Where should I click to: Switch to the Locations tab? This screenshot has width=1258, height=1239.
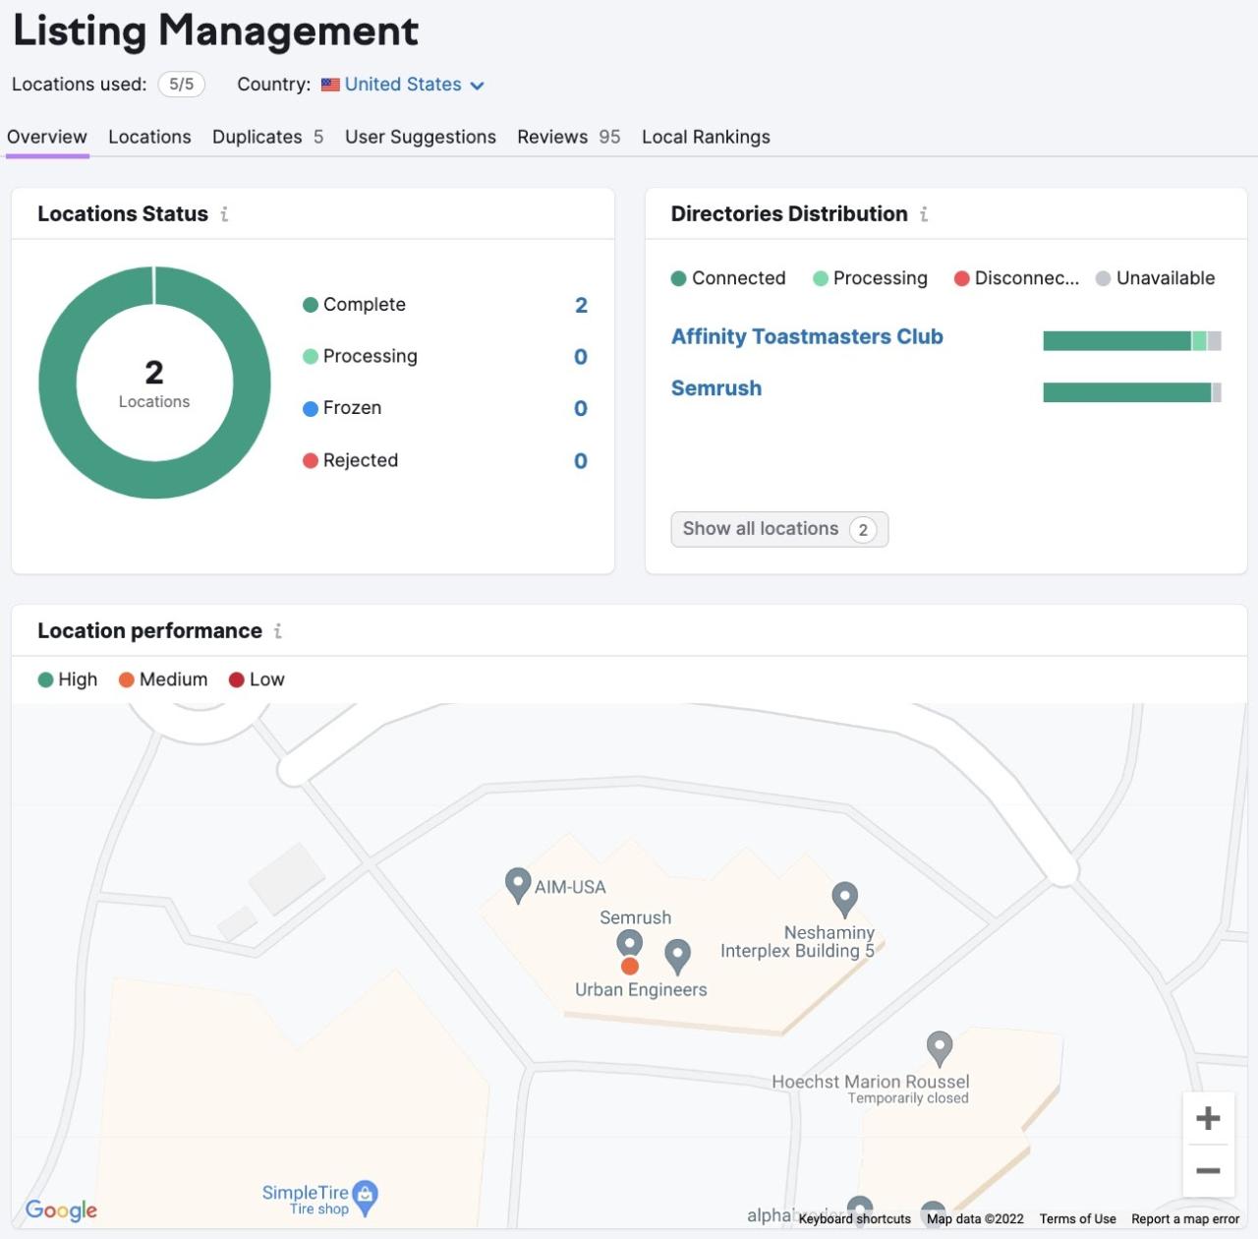tap(149, 137)
